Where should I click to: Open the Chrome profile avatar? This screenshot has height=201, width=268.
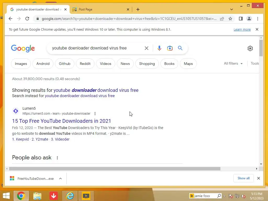(x=249, y=19)
